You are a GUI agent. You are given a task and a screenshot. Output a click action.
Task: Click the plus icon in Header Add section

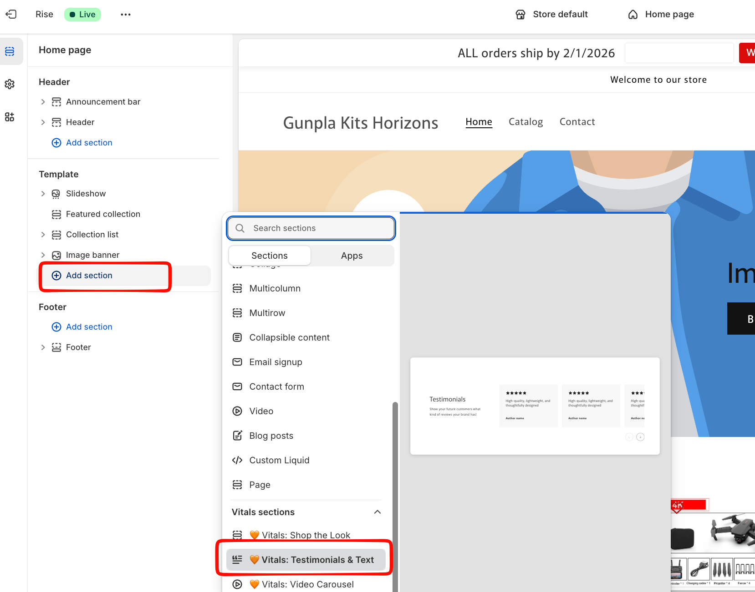[x=56, y=143]
